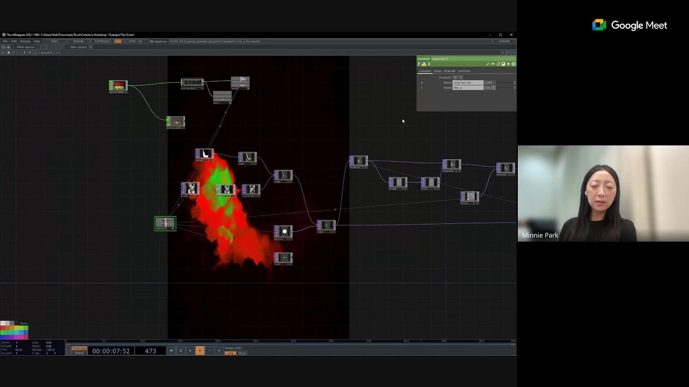This screenshot has height=387, width=689.
Task: Select TimeCode display mode
Action: (79, 348)
